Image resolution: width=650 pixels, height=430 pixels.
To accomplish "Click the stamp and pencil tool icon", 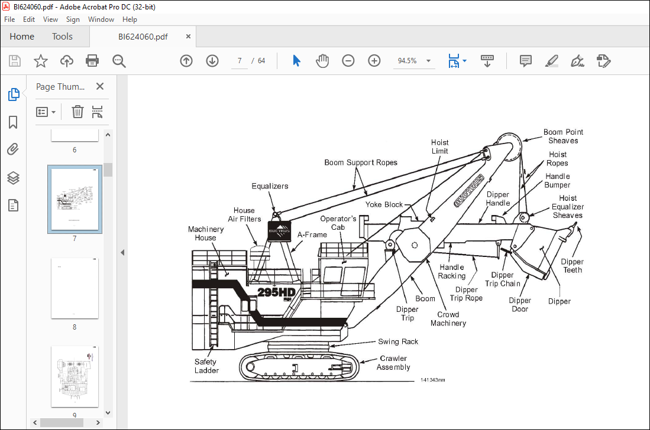I will point(603,61).
